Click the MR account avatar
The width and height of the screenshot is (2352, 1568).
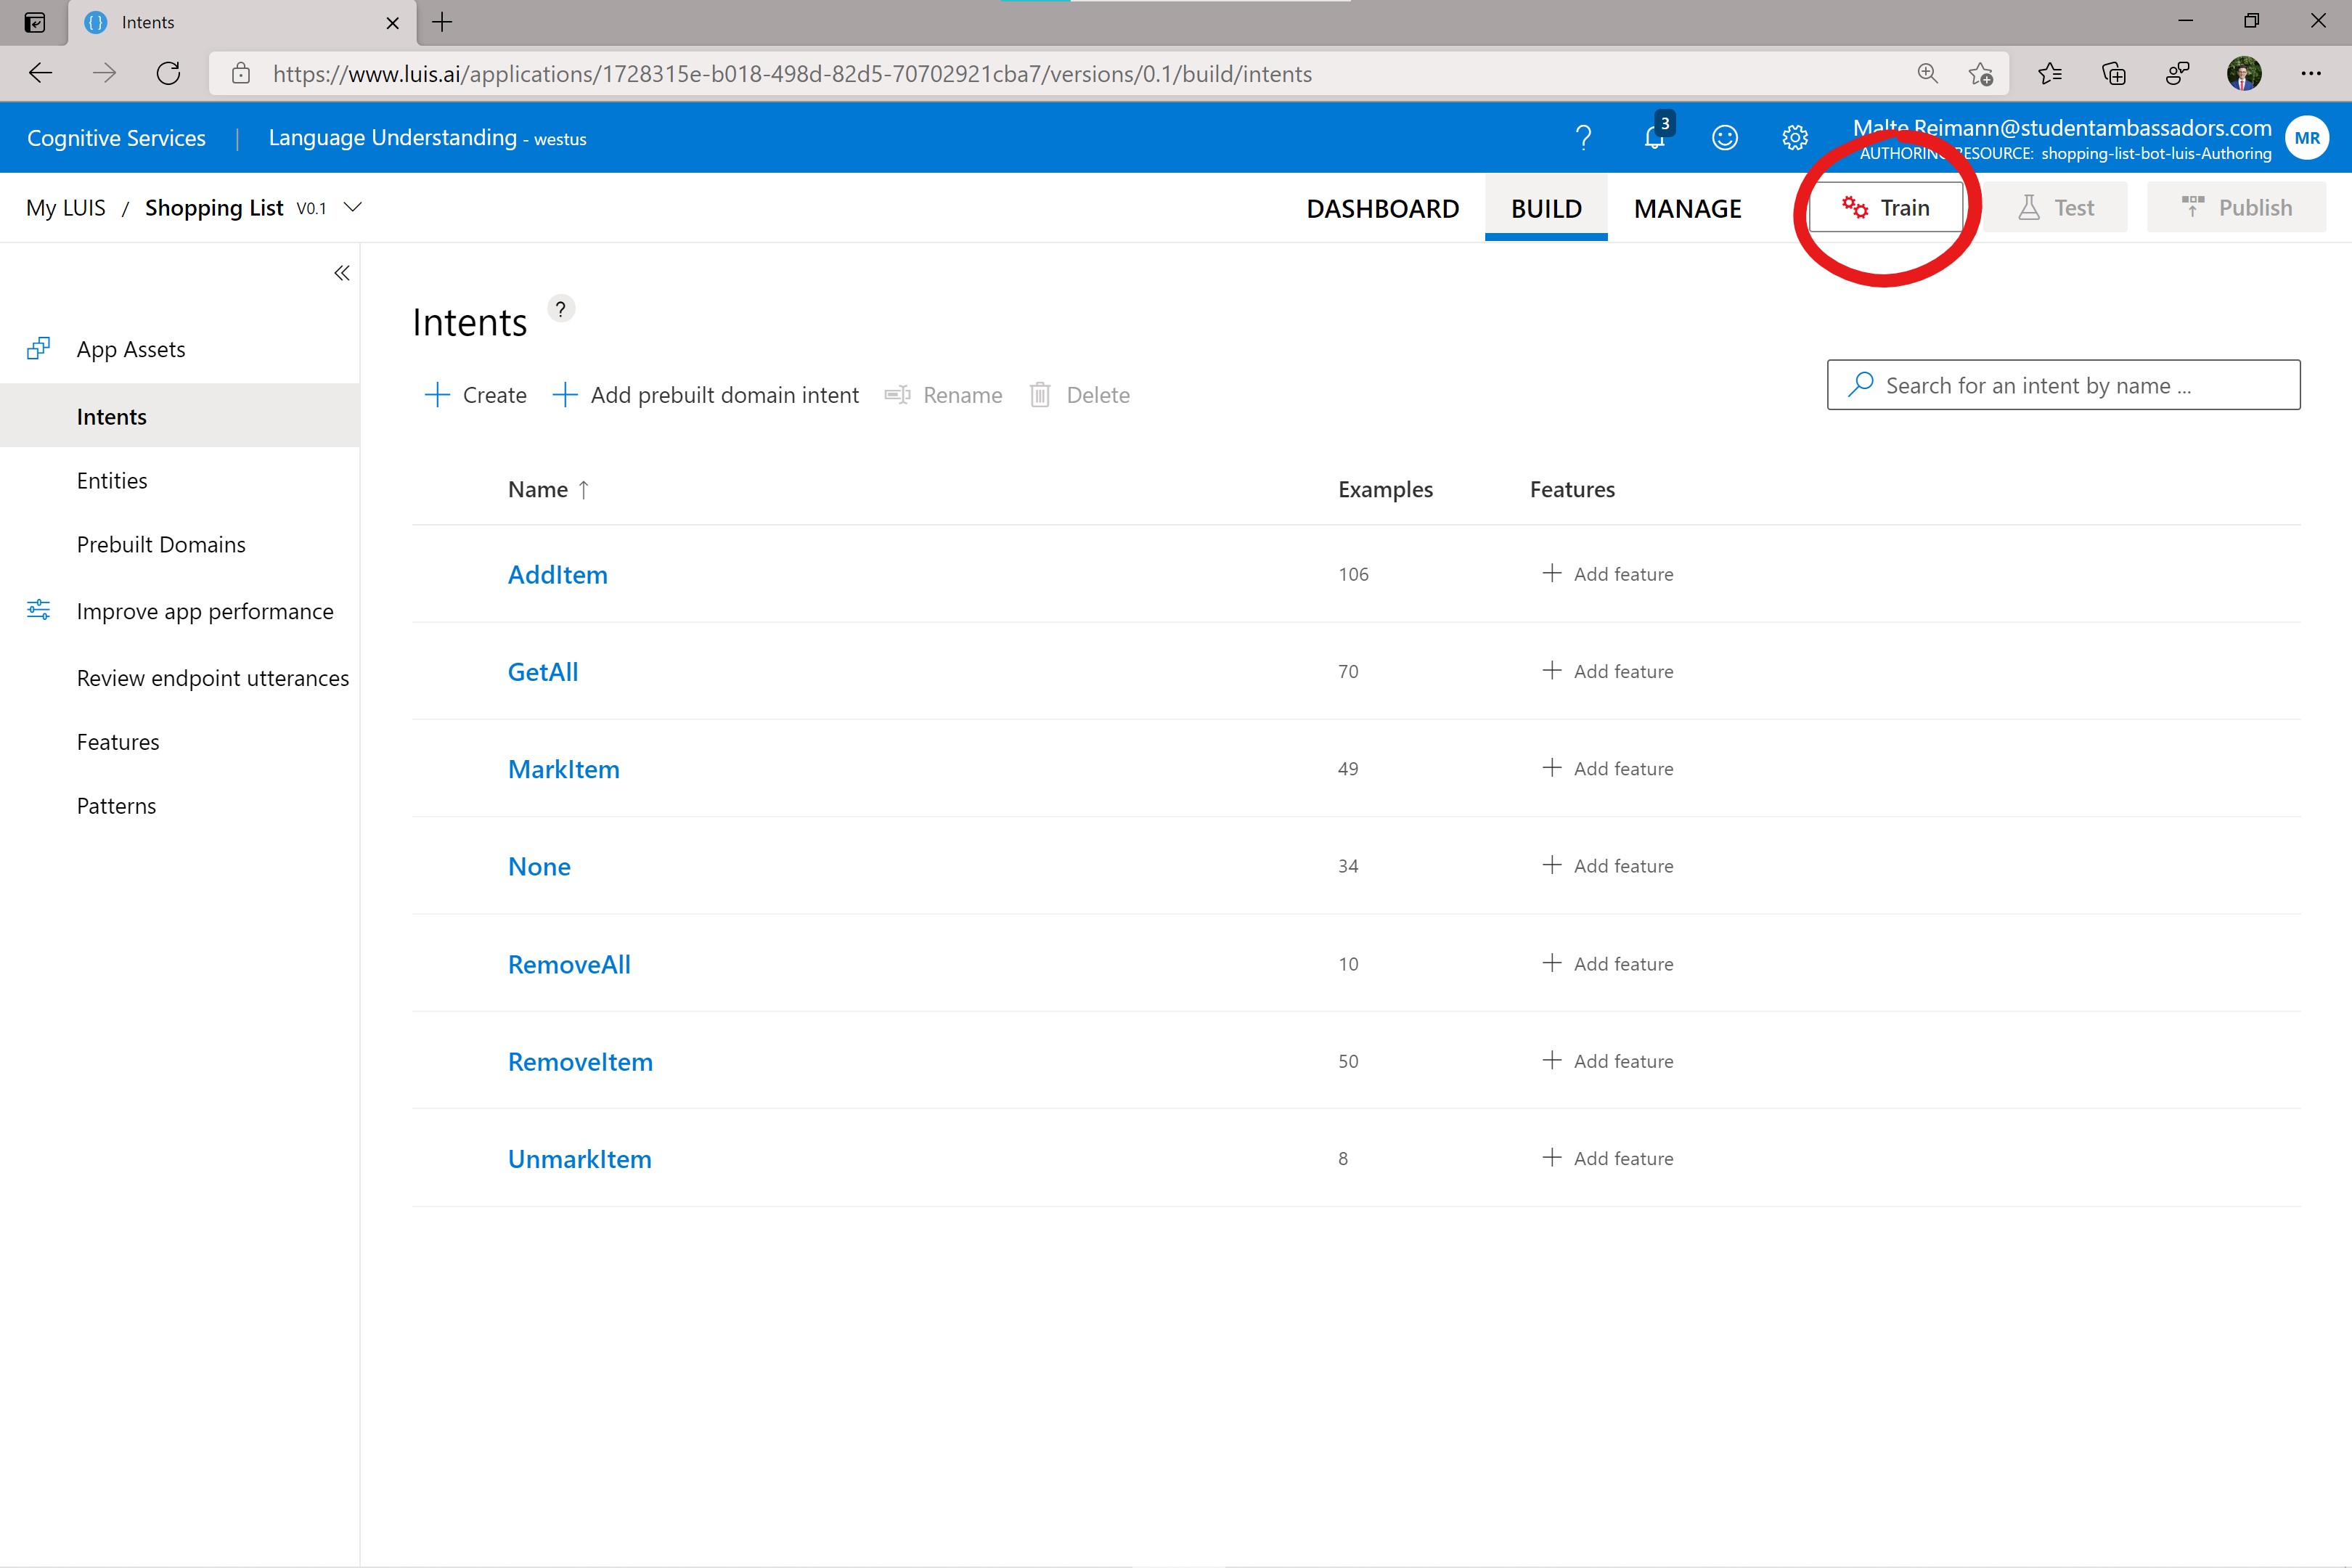pyautogui.click(x=2306, y=138)
